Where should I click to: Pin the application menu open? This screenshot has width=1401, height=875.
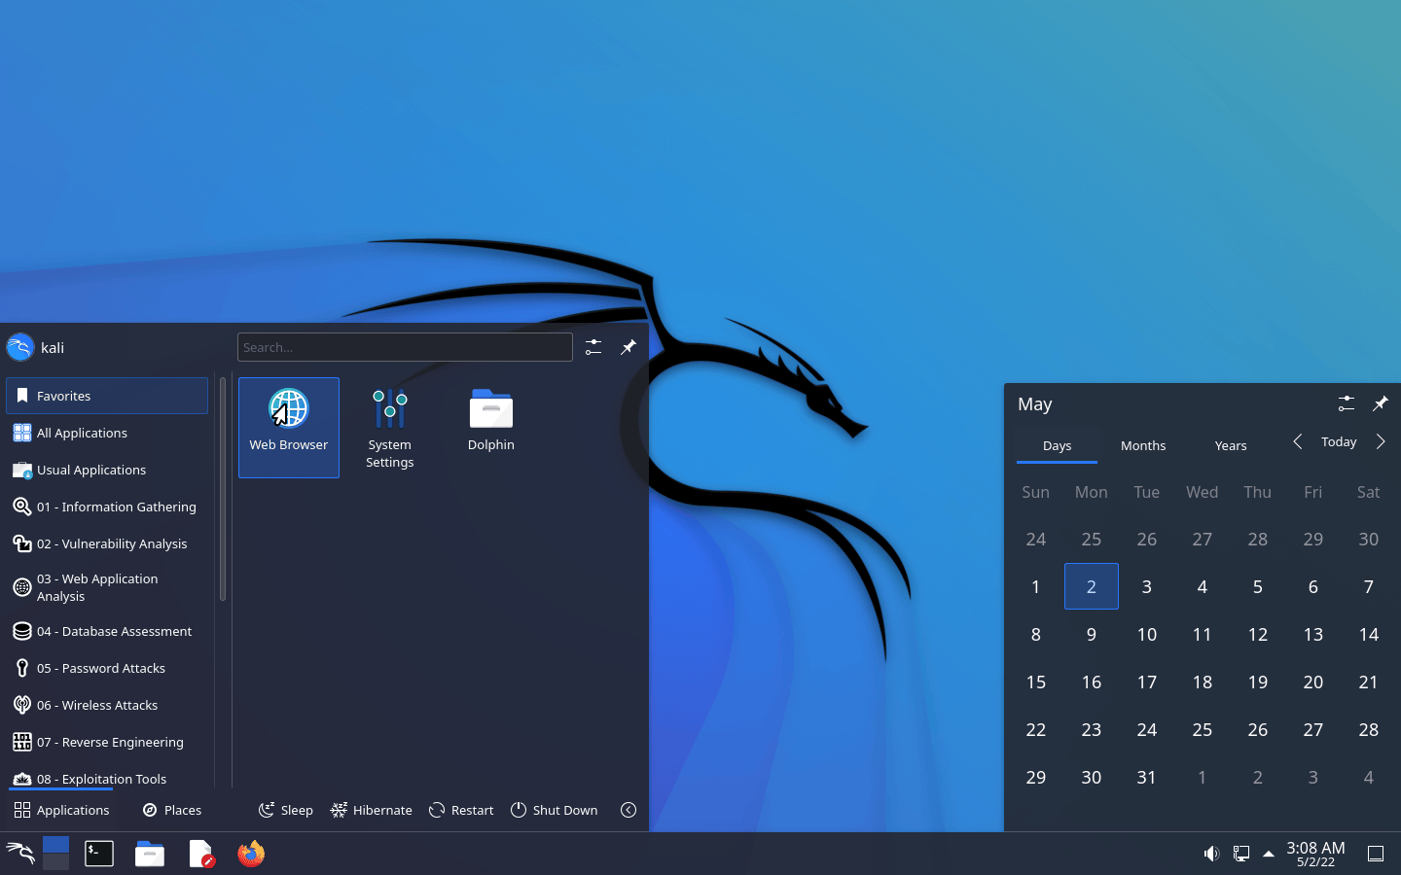pos(629,347)
